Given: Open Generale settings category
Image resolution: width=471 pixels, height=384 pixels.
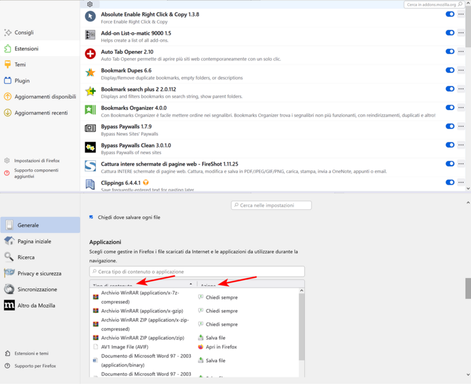Looking at the screenshot, I should 40,225.
